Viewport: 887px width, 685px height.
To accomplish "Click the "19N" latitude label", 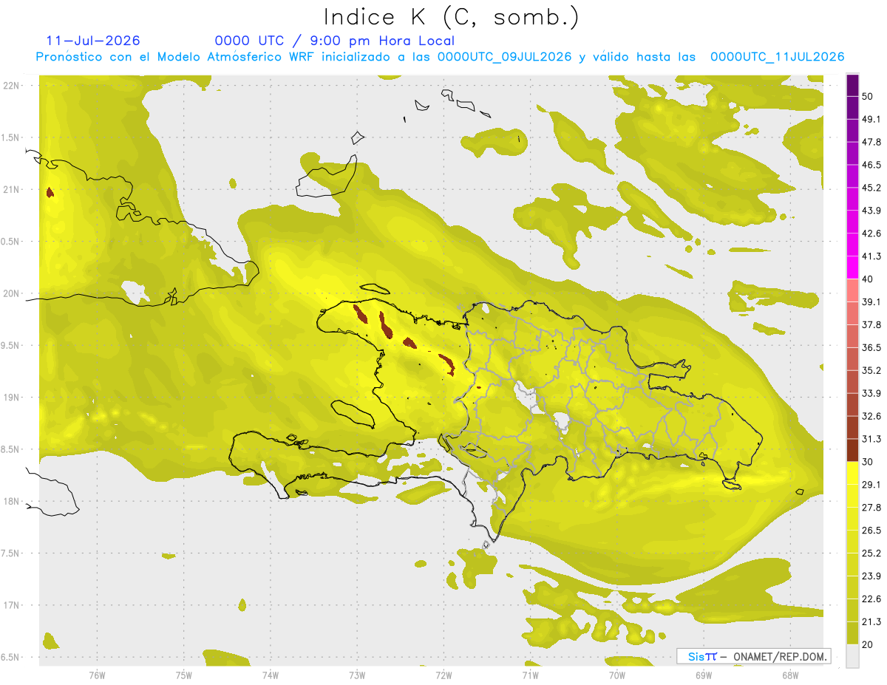I will tap(12, 397).
